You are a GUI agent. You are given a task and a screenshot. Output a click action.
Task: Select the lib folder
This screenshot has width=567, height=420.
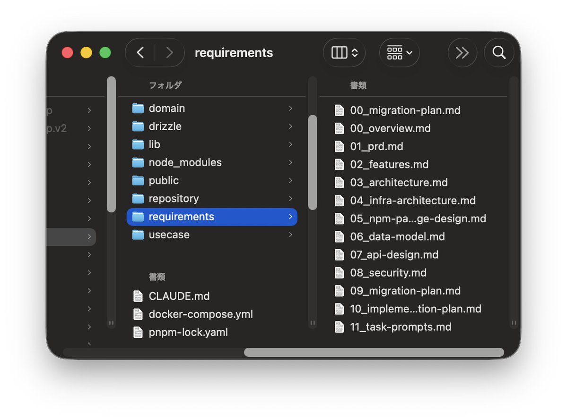[x=212, y=144]
